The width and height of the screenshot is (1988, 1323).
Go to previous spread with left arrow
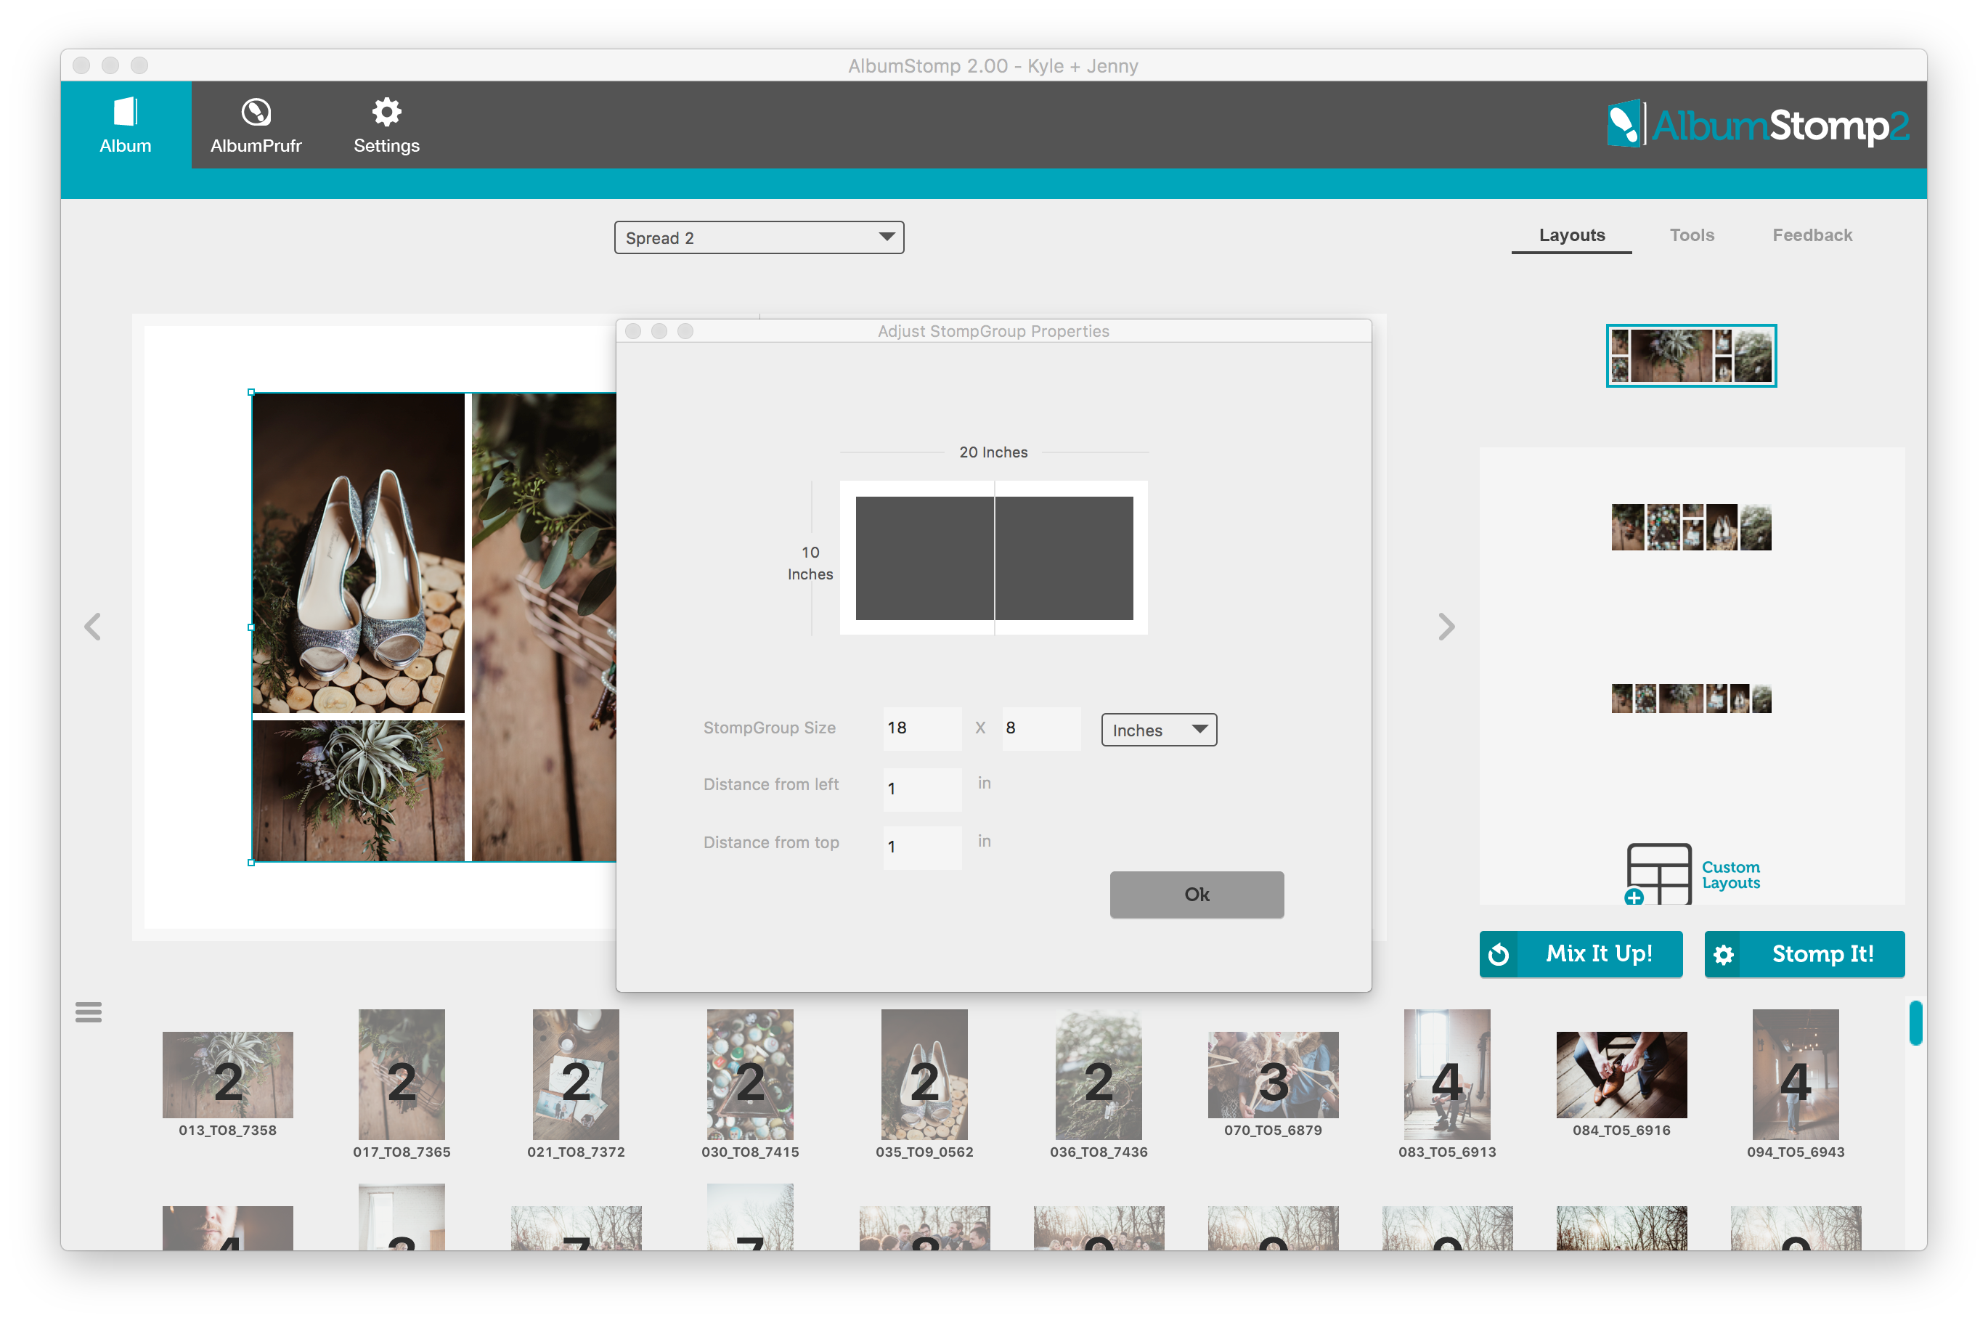[93, 627]
